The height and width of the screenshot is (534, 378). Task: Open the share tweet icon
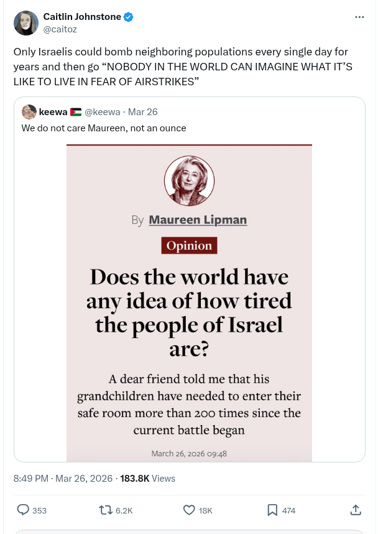point(356,510)
